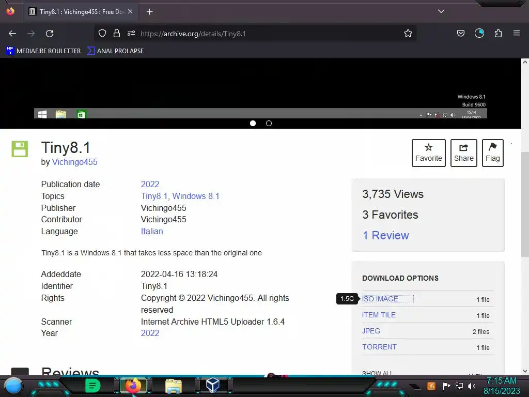Click the green floppy disk software icon
This screenshot has width=529, height=397.
click(x=20, y=149)
